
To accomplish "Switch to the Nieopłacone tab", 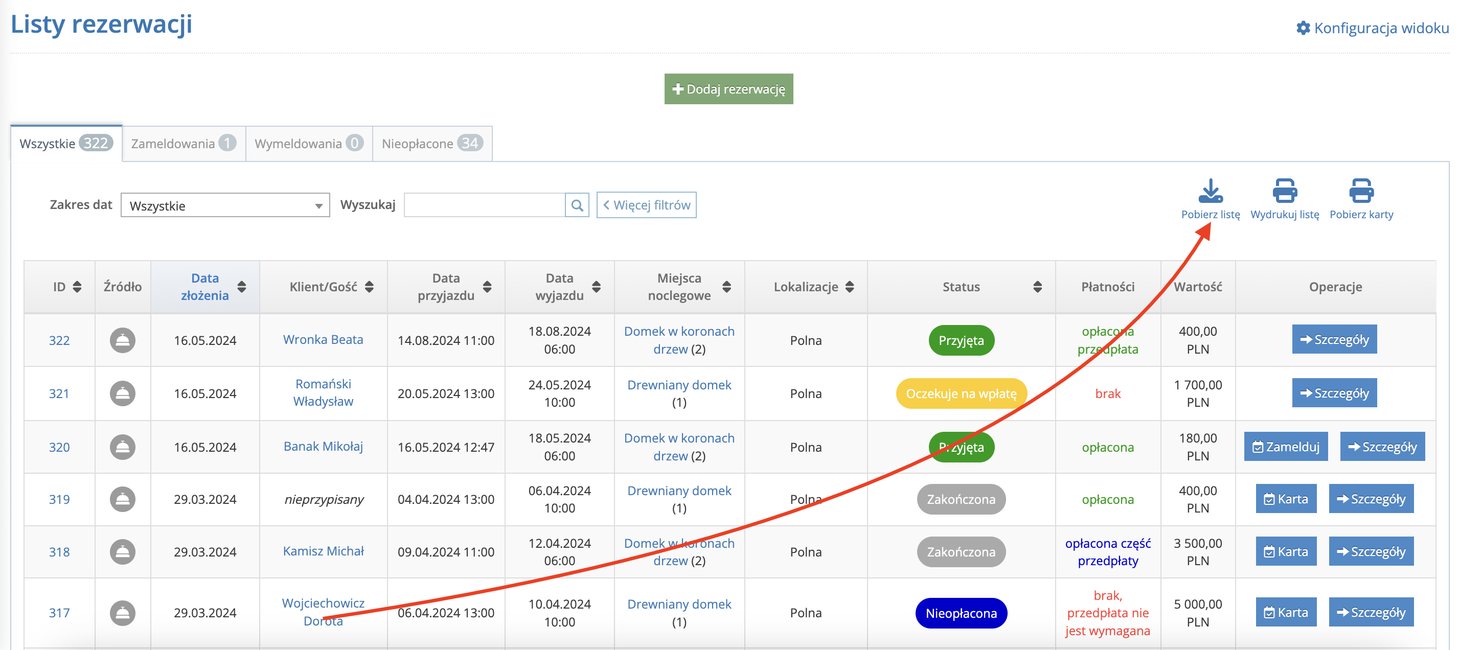I will click(432, 143).
